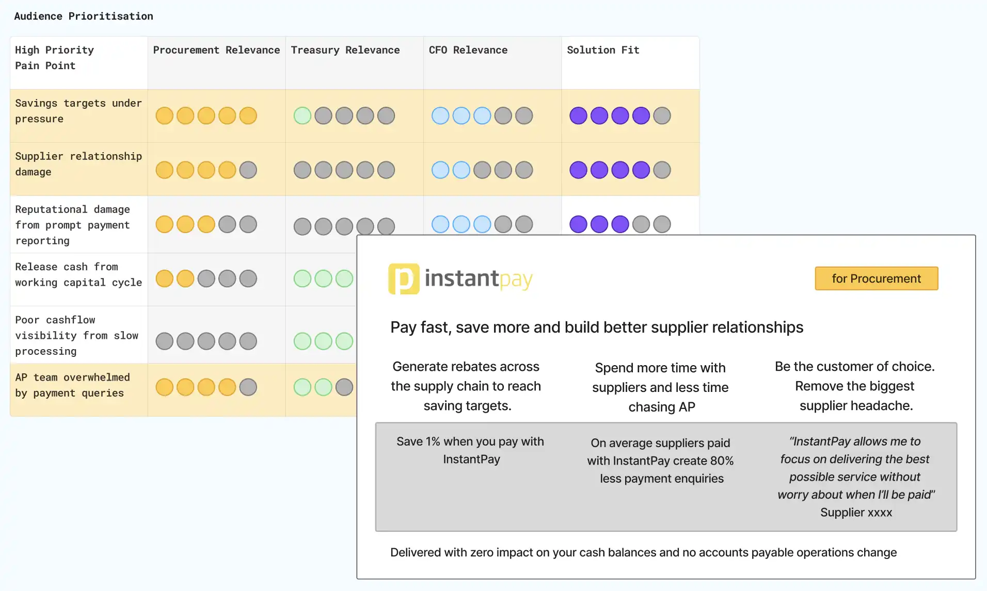Screen dimensions: 987x591
Task: Click the CFO Relevance column header
Action: tap(468, 50)
